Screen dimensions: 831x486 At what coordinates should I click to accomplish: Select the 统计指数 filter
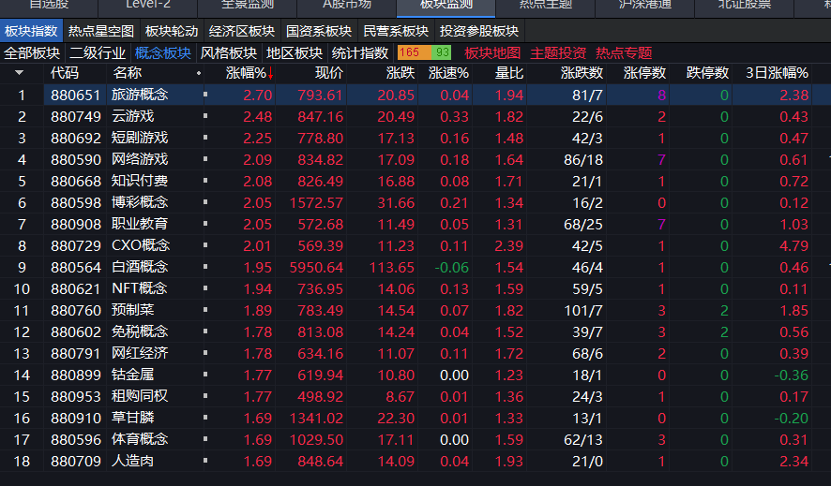click(360, 52)
